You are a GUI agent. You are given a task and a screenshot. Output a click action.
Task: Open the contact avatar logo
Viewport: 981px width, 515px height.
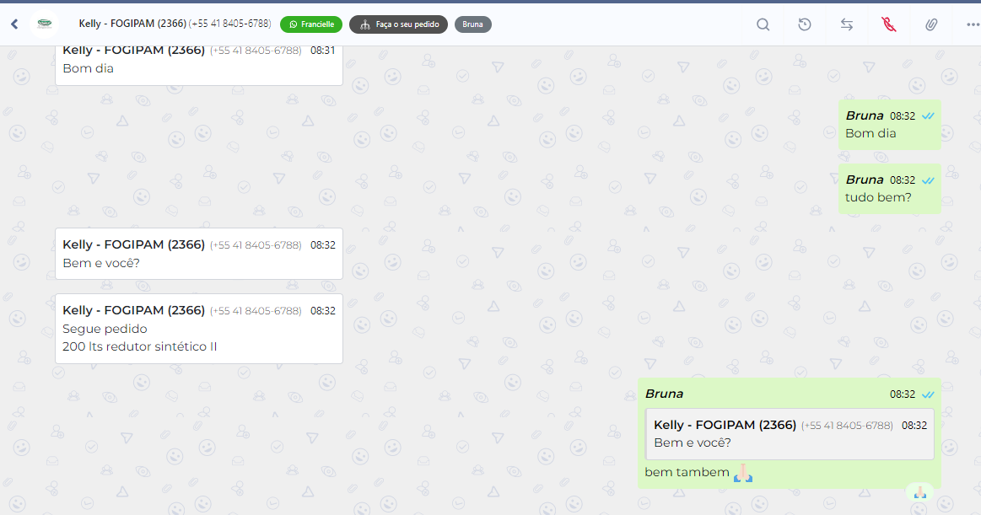tap(45, 24)
